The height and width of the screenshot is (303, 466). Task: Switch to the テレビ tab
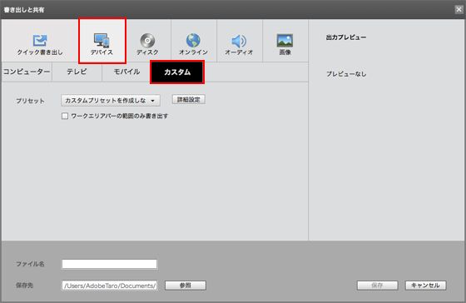[77, 72]
